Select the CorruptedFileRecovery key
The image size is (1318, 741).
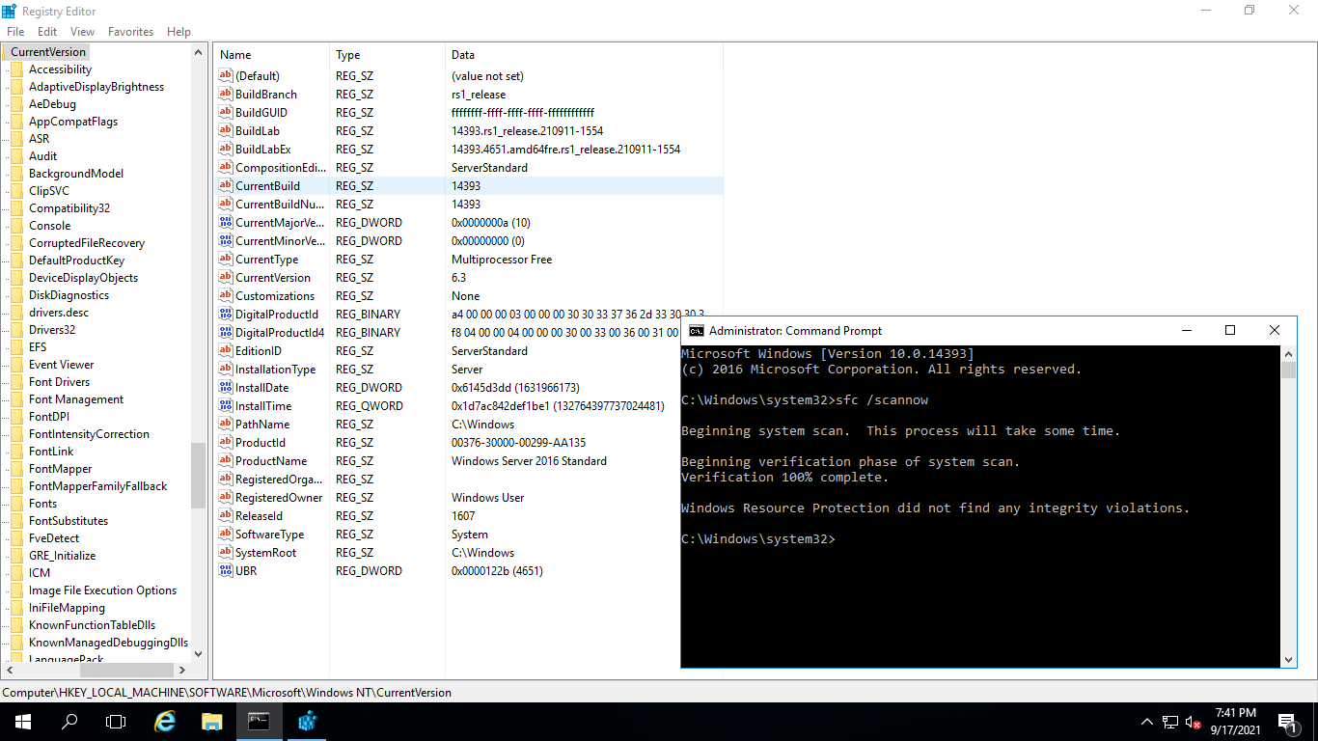point(87,243)
